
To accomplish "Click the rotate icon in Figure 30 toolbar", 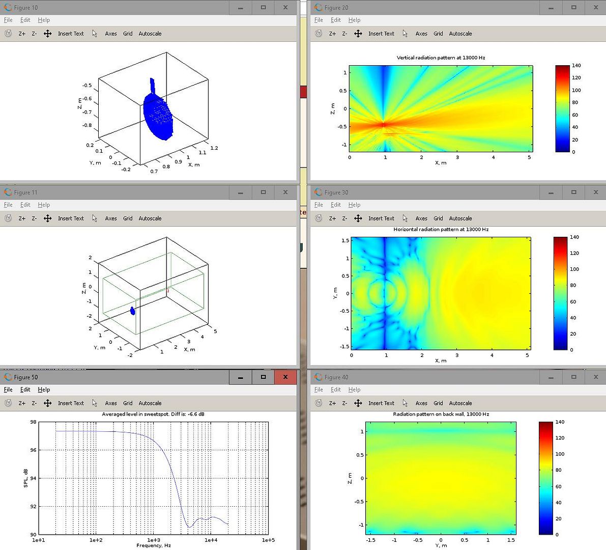I will coord(319,218).
